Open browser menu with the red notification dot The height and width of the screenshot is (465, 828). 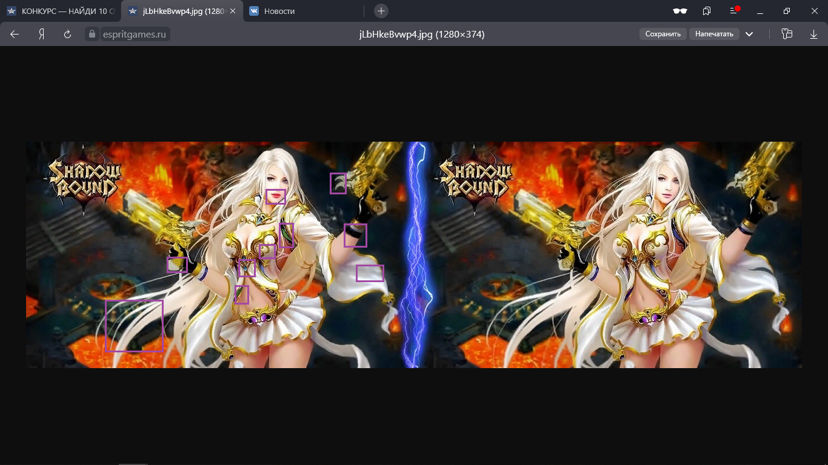coord(734,11)
